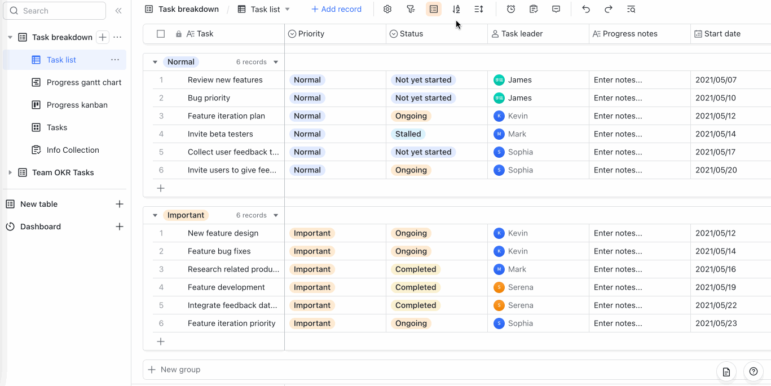771x386 pixels.
Task: Open the filter tool in toolbar
Action: 411,9
